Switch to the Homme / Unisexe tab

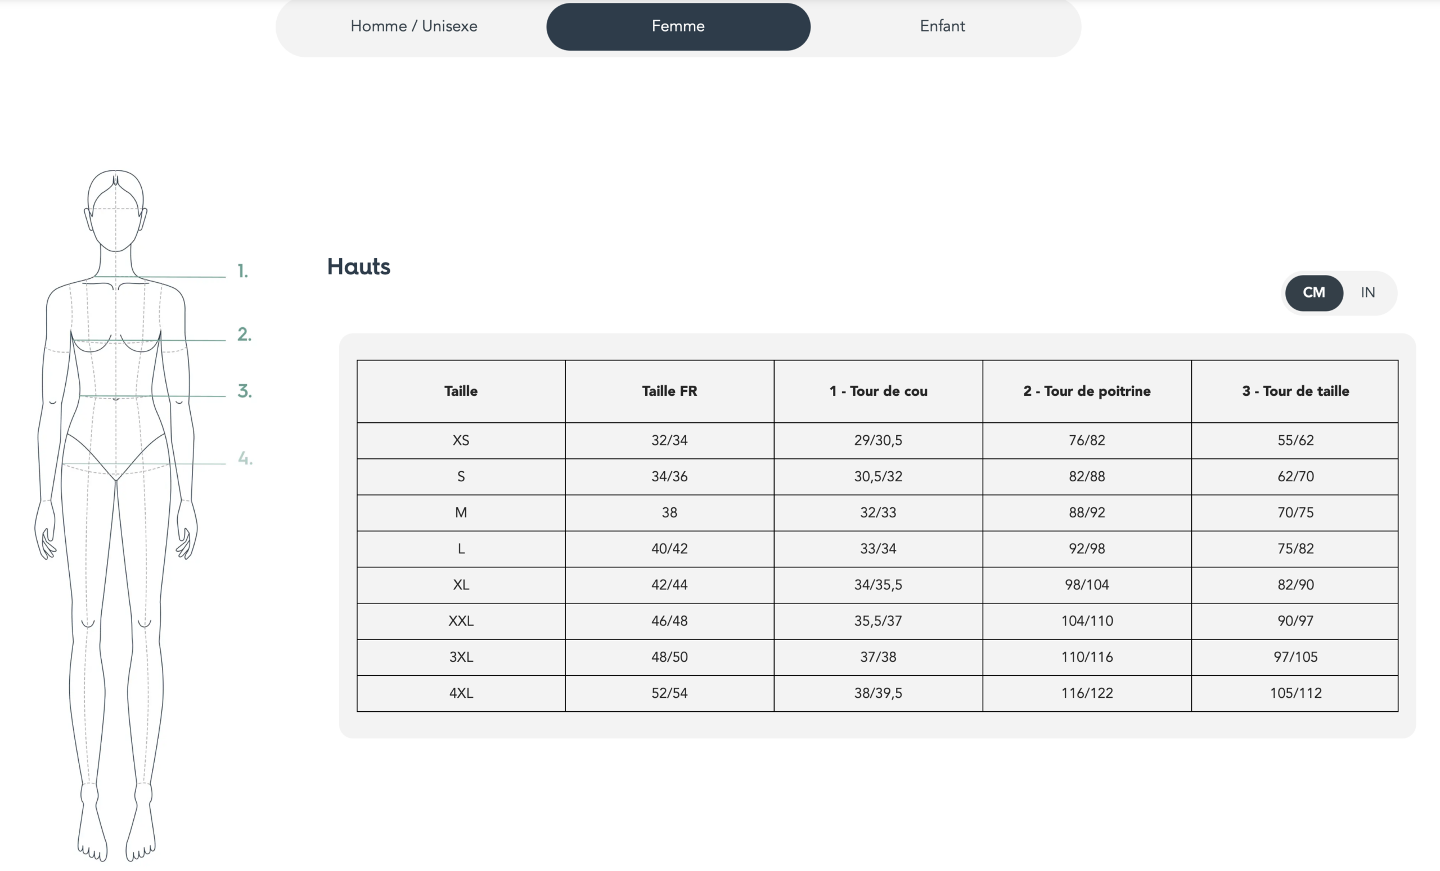tap(414, 26)
